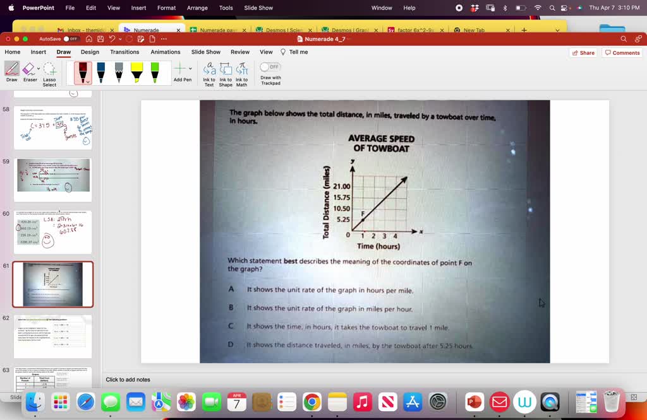Select slide 60 thumbnail
The height and width of the screenshot is (420, 647).
tap(53, 232)
